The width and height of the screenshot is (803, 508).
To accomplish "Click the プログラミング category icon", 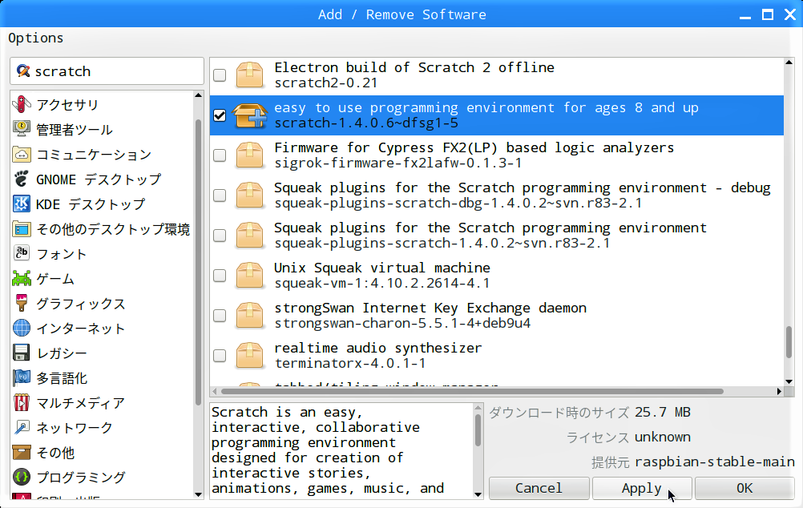I will 22,478.
